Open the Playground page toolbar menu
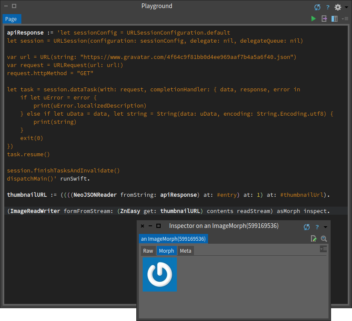Image resolution: width=352 pixels, height=321 pixels. (345, 19)
